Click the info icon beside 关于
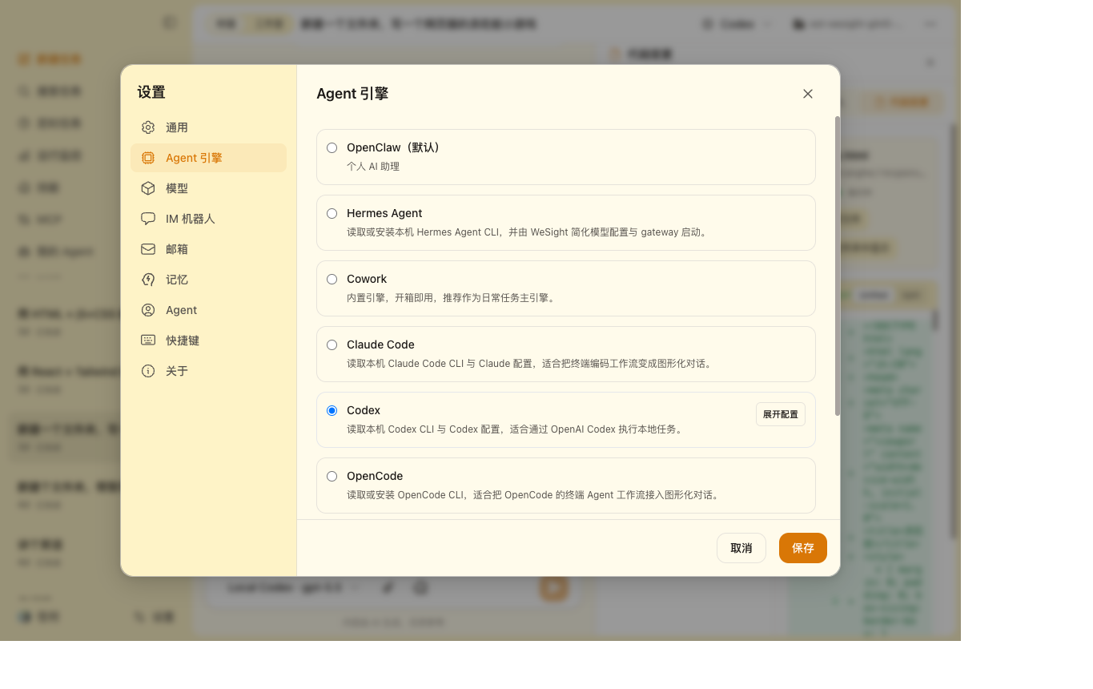The width and height of the screenshot is (1093, 689). [148, 371]
